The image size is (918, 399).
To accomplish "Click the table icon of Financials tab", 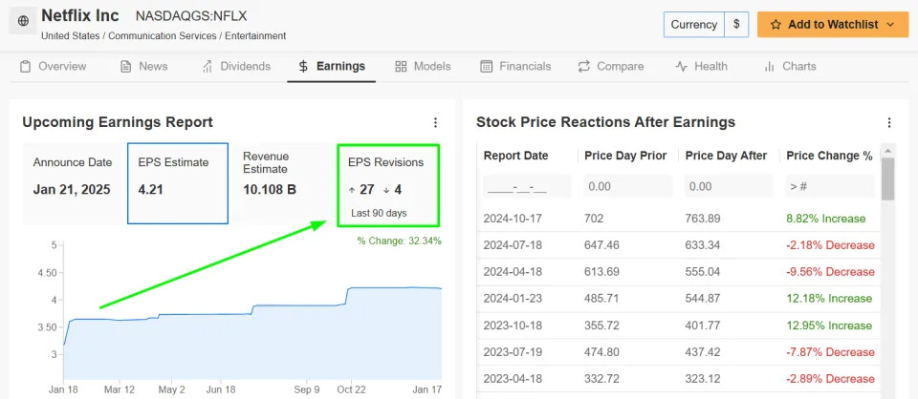I will click(486, 66).
